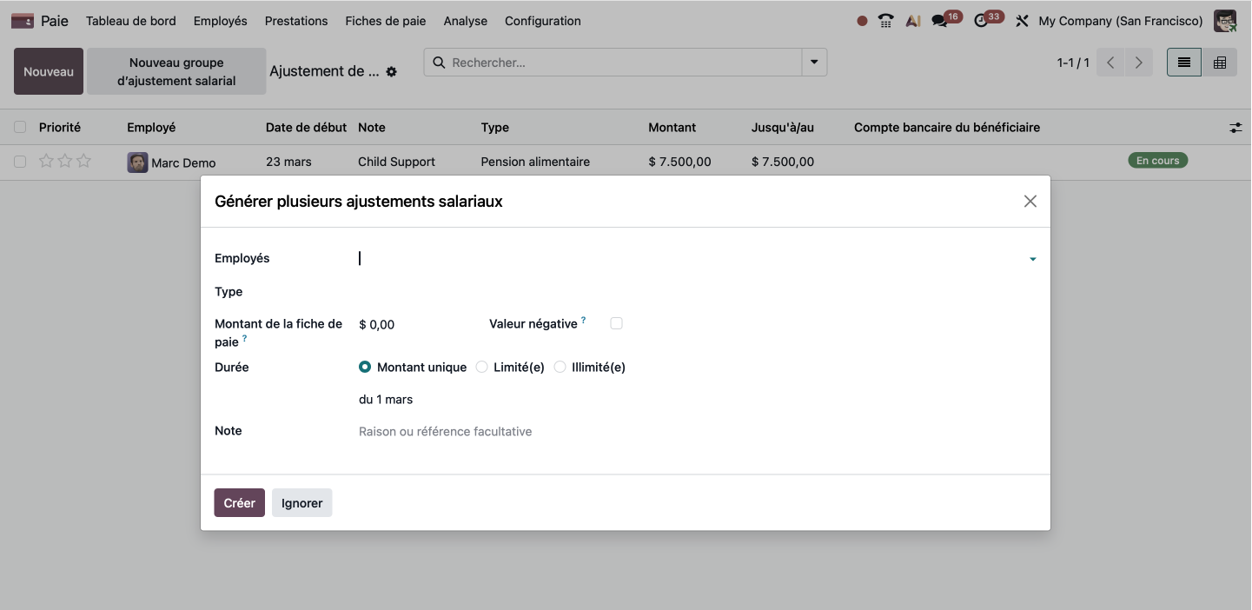The width and height of the screenshot is (1252, 610).
Task: Switch to the pivot grid view icon
Action: pos(1220,63)
